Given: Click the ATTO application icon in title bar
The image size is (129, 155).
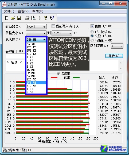Looking at the screenshot, I should (x=4, y=5).
